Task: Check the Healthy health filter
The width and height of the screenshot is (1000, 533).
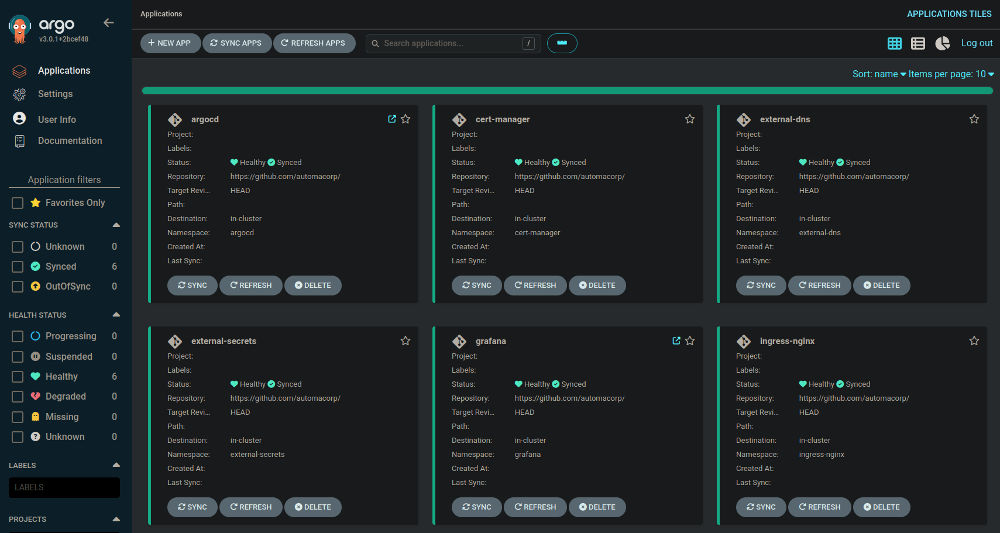Action: [18, 377]
